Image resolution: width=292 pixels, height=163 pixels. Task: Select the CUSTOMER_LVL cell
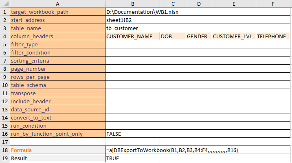coord(234,36)
